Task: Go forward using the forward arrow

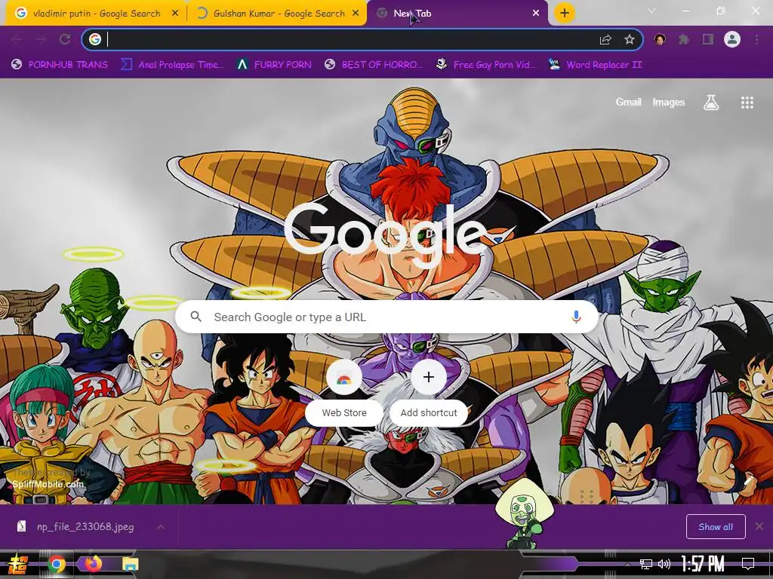Action: [x=41, y=39]
